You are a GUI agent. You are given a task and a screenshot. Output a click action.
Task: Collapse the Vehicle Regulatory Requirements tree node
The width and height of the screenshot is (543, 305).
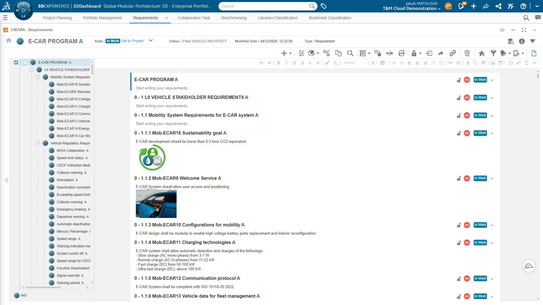click(38, 143)
